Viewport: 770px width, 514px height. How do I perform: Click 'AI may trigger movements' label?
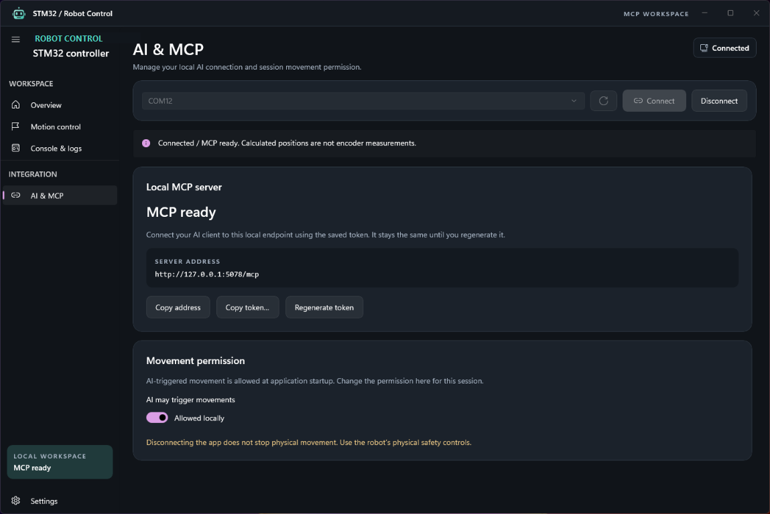pyautogui.click(x=190, y=400)
